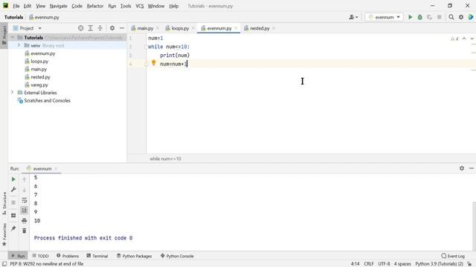Switch to the main.py editor tab
476x267 pixels.
click(145, 28)
